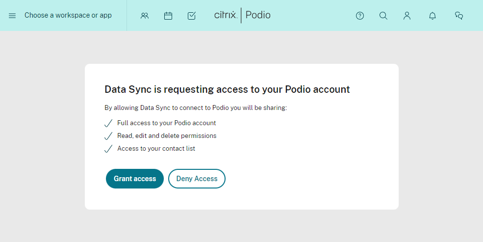Click the Podio wordmark in header
483x242 pixels.
click(258, 15)
